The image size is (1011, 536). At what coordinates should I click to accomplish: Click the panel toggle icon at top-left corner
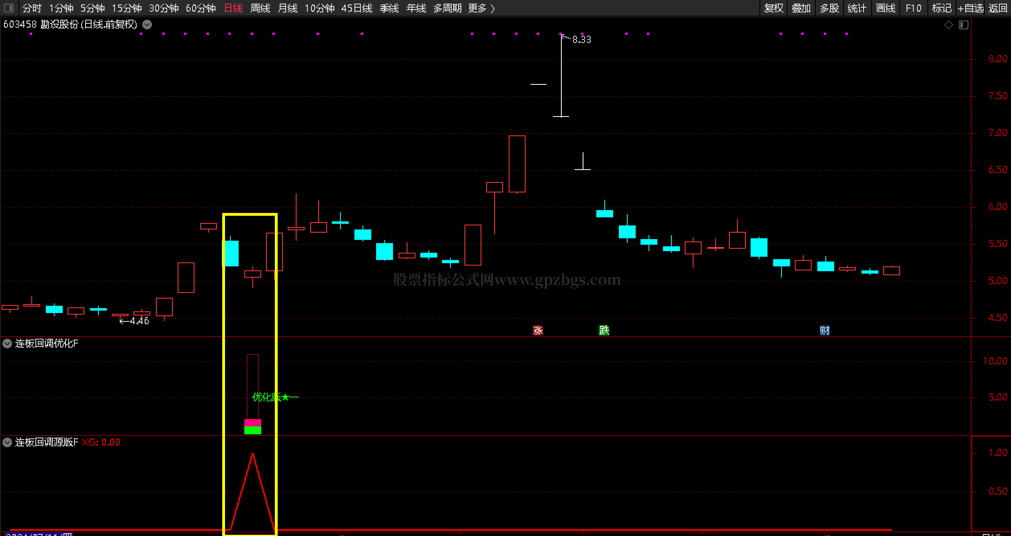point(9,8)
